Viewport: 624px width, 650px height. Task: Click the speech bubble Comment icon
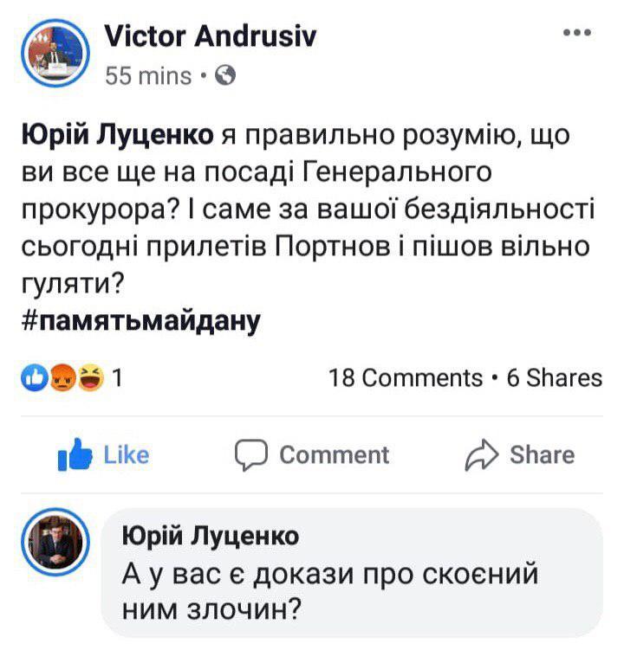tap(251, 455)
